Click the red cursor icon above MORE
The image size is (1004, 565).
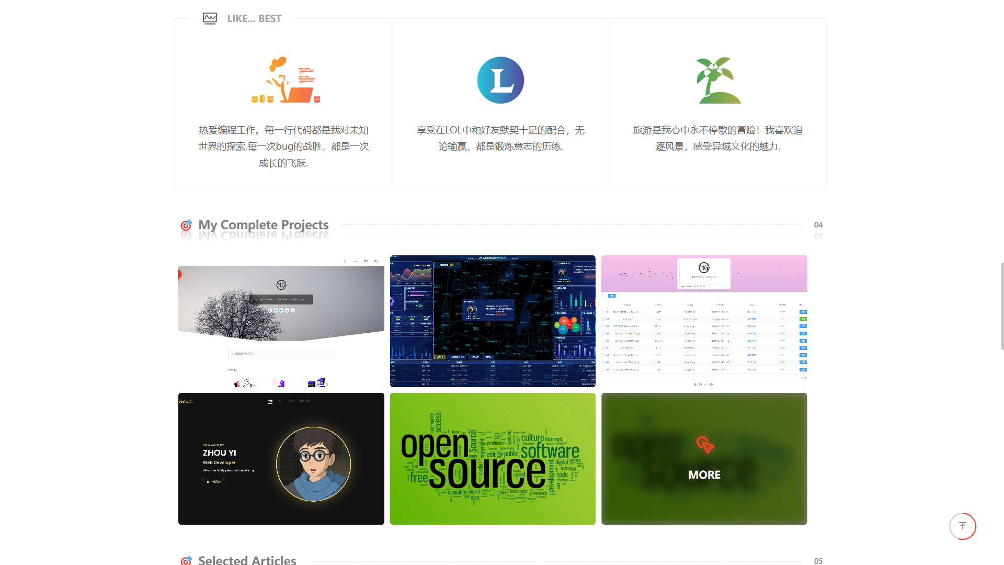click(x=704, y=445)
